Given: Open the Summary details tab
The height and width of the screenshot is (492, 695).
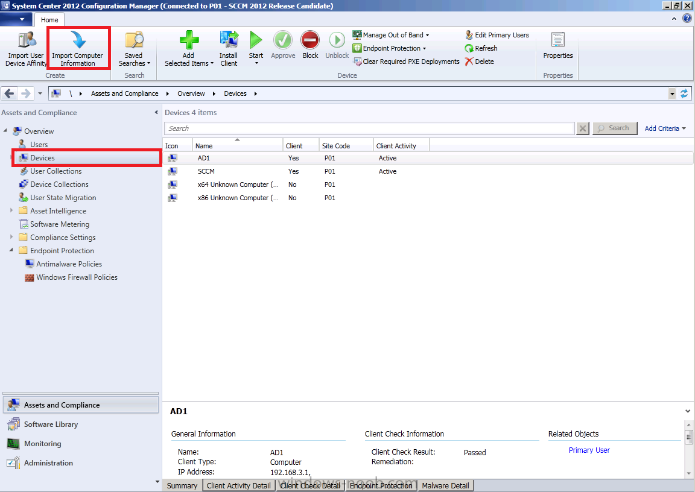Looking at the screenshot, I should point(182,486).
